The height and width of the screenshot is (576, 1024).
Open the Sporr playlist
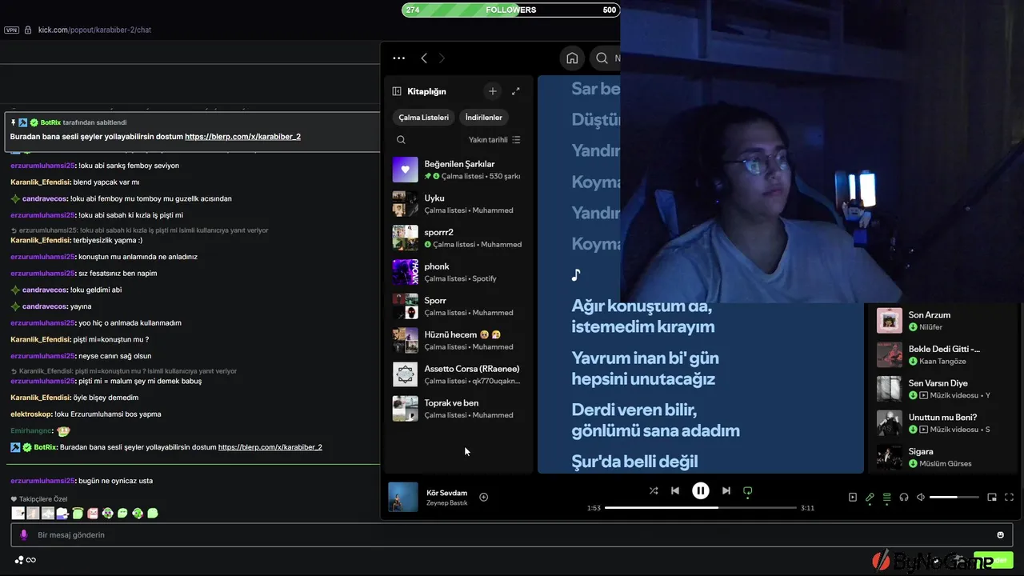pos(458,306)
